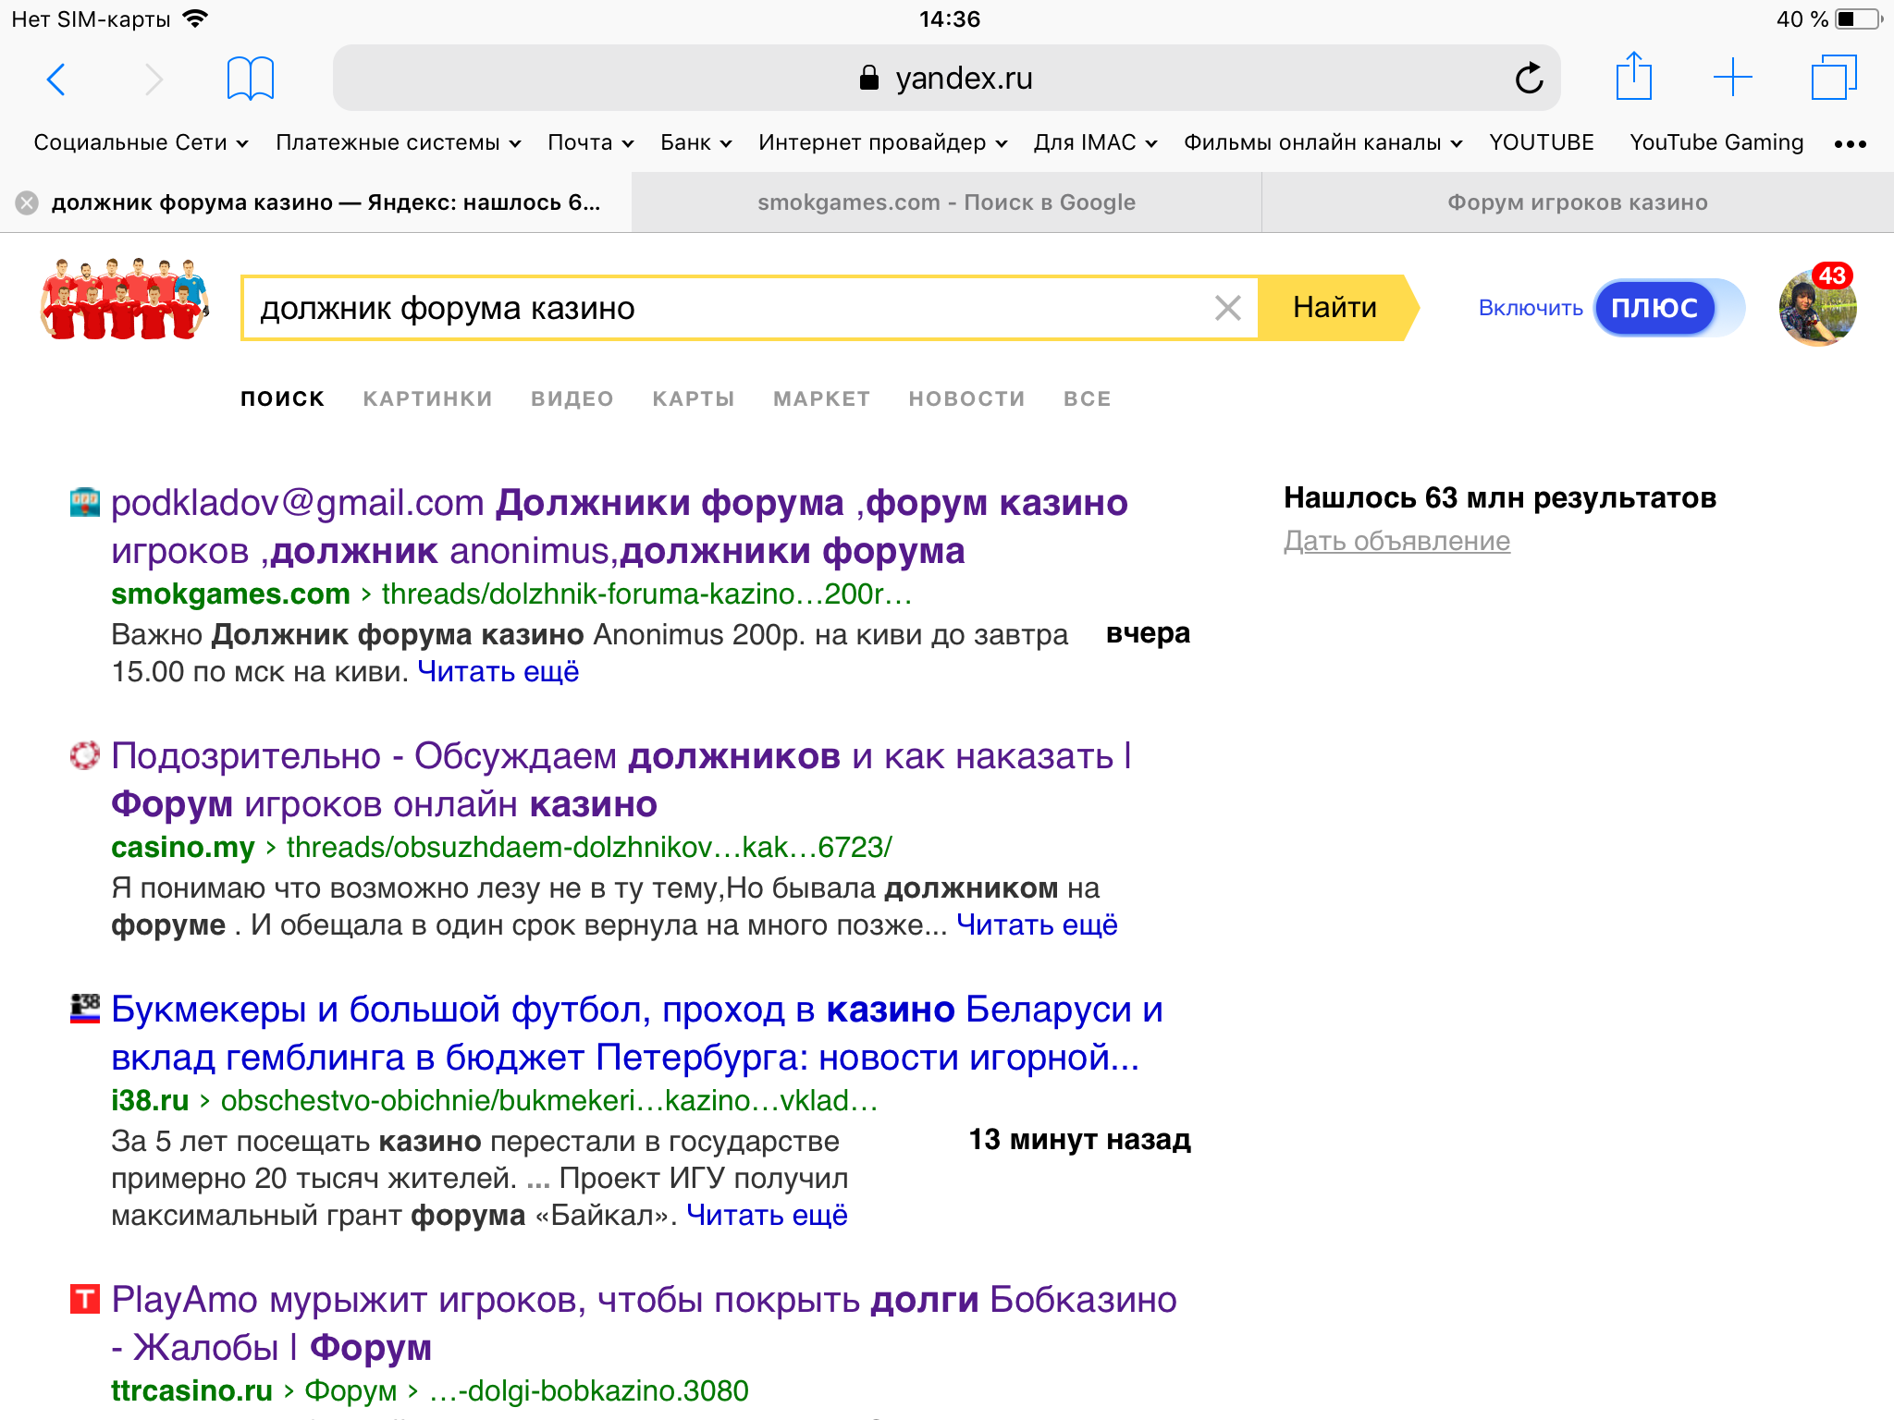Tap the Safari back arrow
This screenshot has height=1420, width=1894.
(x=56, y=79)
